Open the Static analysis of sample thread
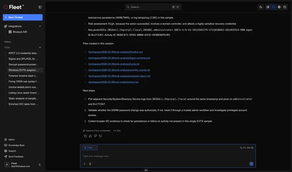292x172 pixels. 24,98
